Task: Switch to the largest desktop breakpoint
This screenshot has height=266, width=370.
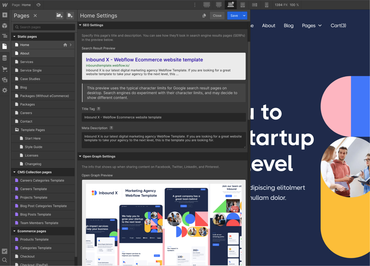Action: (207, 5)
